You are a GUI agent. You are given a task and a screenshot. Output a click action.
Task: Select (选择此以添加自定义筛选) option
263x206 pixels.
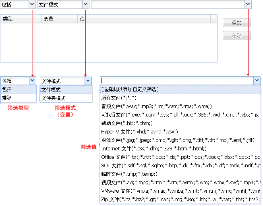click(180, 89)
